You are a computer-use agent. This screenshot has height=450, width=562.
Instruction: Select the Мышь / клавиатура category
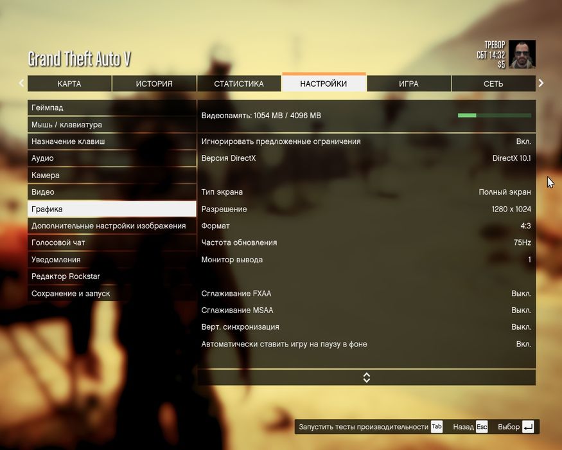(112, 125)
